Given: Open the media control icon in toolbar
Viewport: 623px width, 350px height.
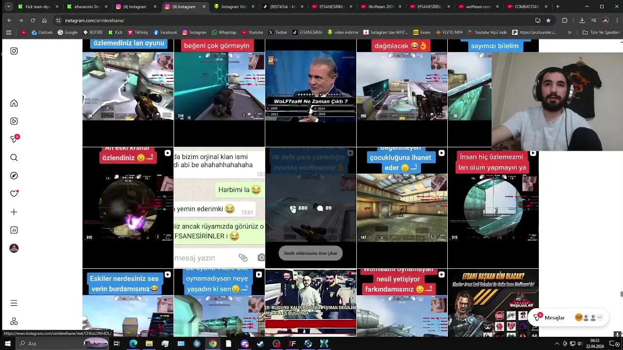Looking at the screenshot, I should (x=594, y=20).
